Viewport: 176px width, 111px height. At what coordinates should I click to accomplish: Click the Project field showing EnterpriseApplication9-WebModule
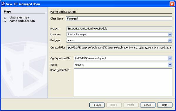click(119, 29)
